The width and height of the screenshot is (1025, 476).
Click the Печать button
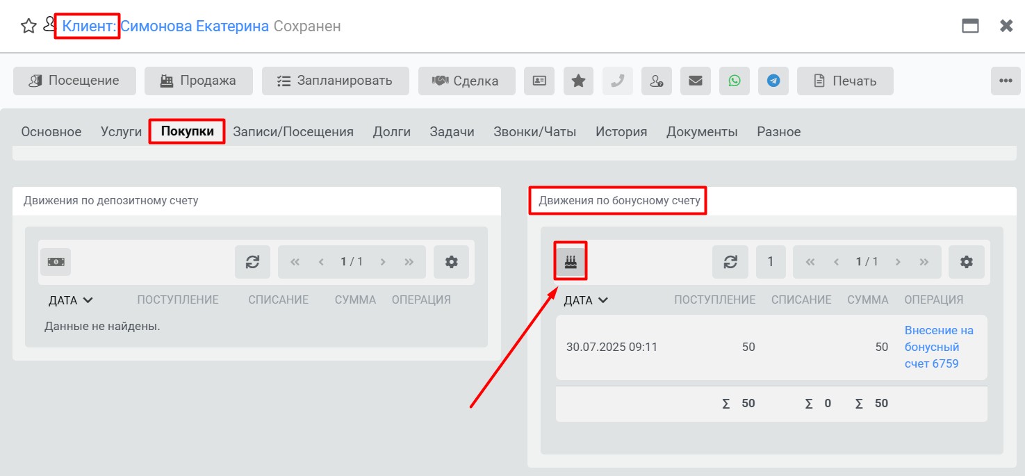pyautogui.click(x=845, y=81)
